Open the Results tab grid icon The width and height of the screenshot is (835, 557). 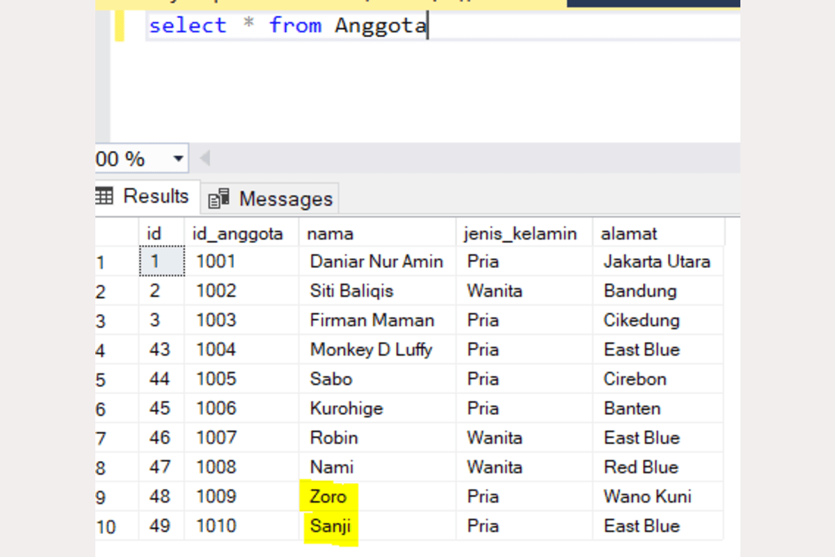pyautogui.click(x=104, y=197)
